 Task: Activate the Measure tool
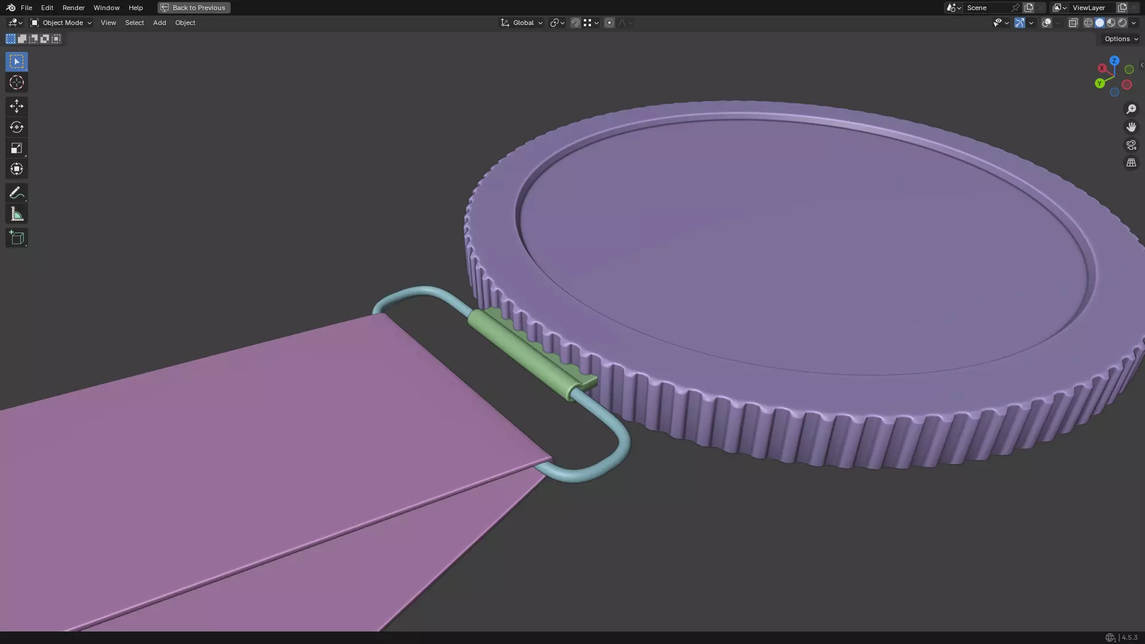tap(17, 214)
